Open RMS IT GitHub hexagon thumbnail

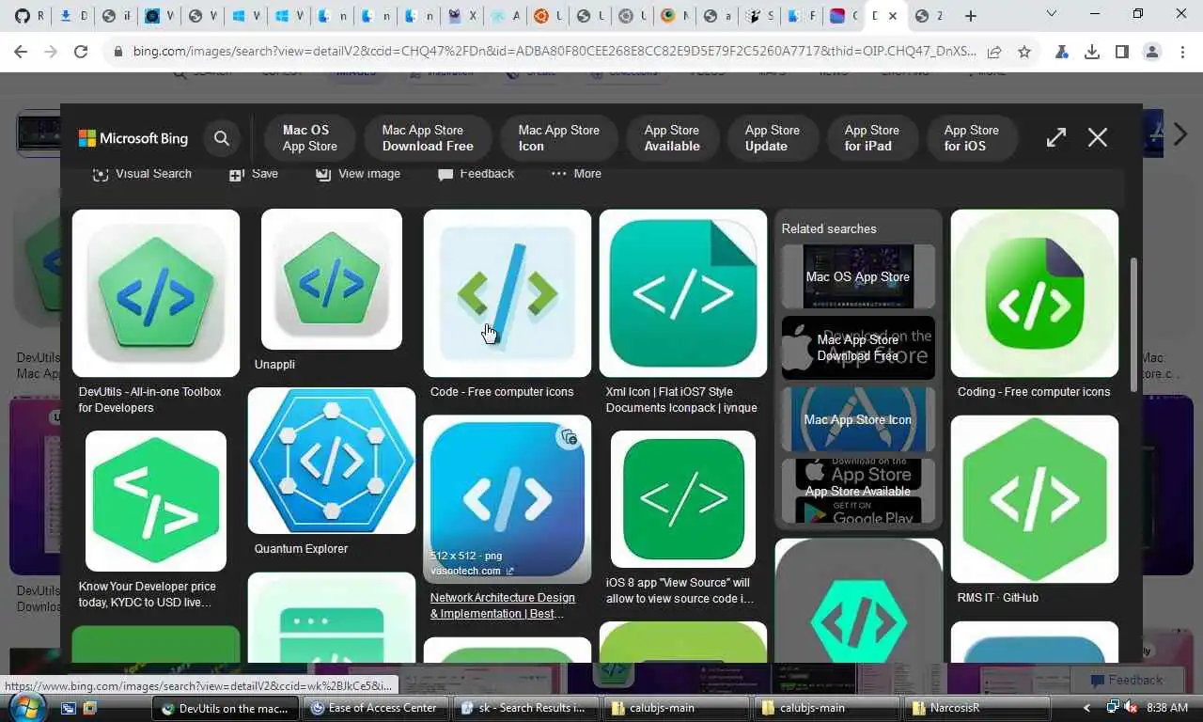pyautogui.click(x=1035, y=499)
